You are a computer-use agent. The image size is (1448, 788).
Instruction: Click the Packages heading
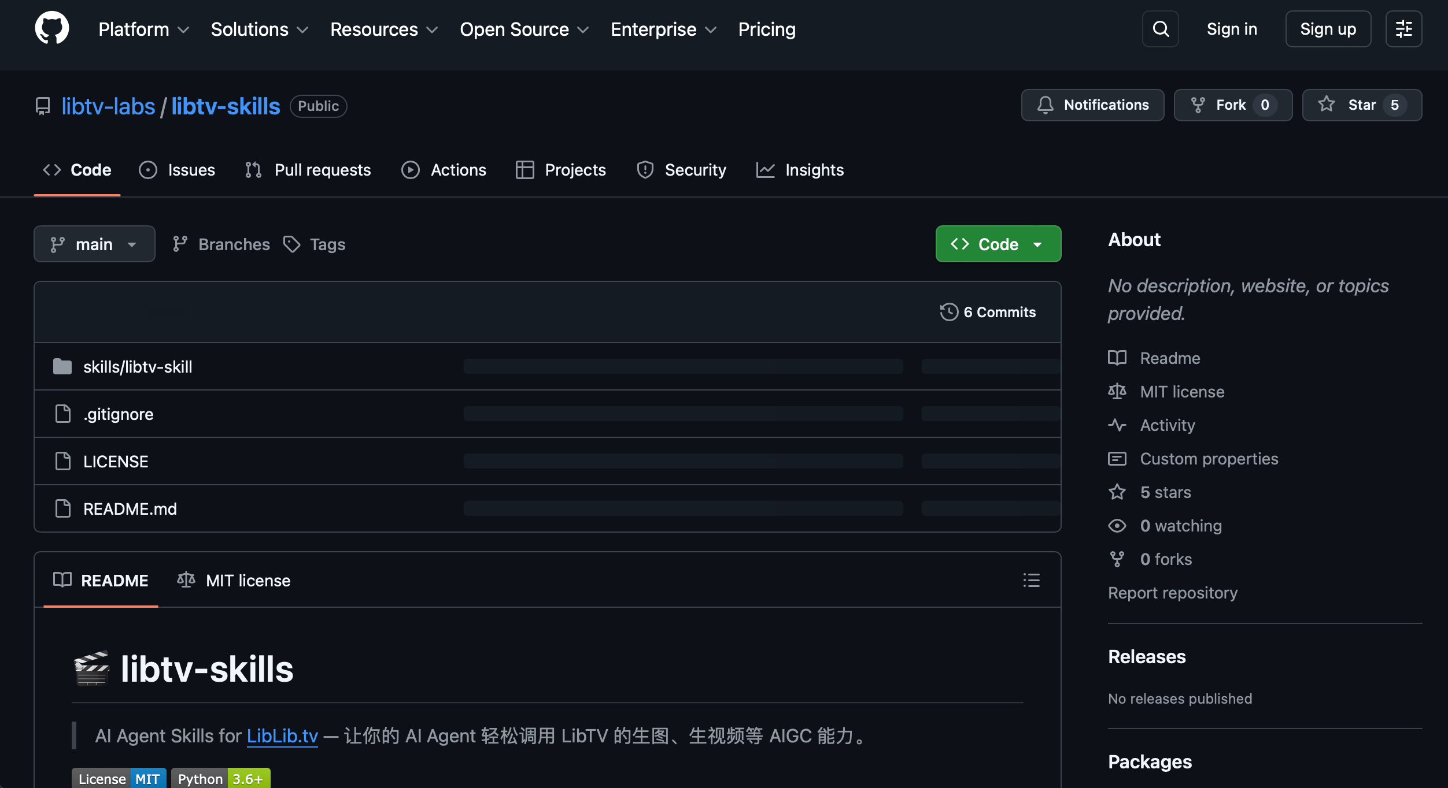coord(1150,762)
